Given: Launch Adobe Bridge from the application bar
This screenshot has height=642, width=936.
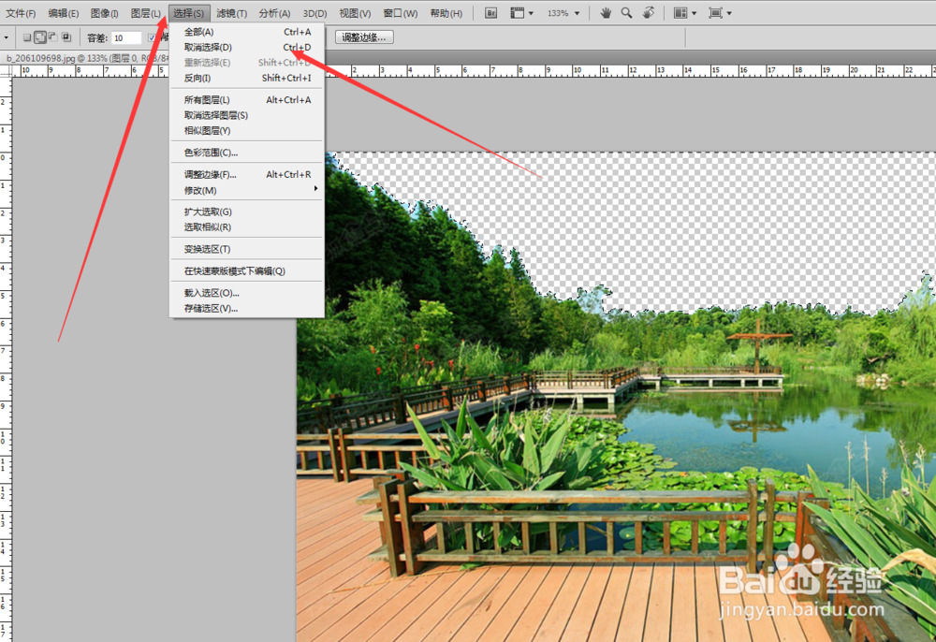Looking at the screenshot, I should click(x=490, y=14).
